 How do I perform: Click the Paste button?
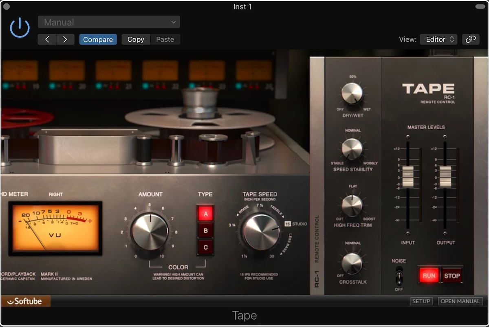tap(165, 40)
